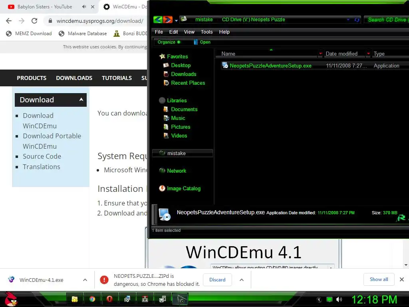Screen dimensions: 409x307
Task: Open the Help menu in Explorer
Action: point(224,32)
